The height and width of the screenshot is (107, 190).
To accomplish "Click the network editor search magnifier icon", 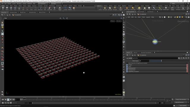I will [186, 17].
